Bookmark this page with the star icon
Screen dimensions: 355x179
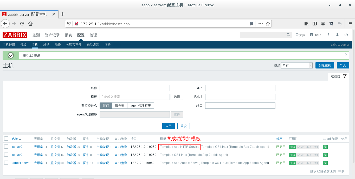[x=268, y=24]
